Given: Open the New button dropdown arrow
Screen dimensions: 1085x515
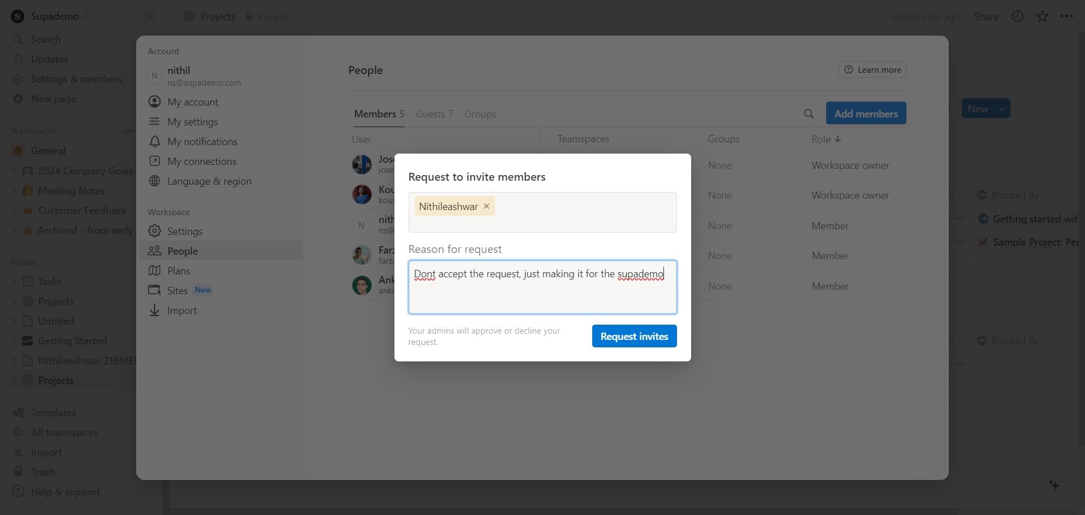Looking at the screenshot, I should click(1001, 108).
